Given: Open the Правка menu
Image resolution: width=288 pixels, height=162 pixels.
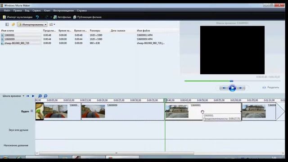Looking at the screenshot, I should coord(18,10).
